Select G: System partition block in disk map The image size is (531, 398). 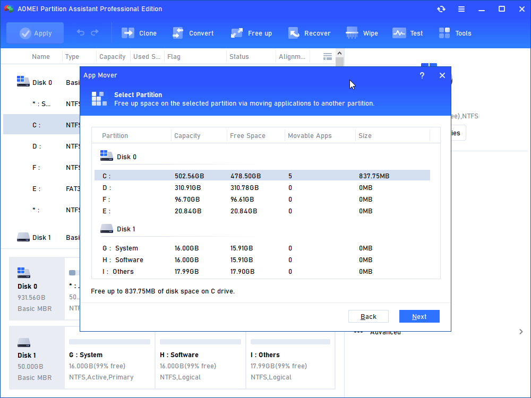click(x=109, y=361)
